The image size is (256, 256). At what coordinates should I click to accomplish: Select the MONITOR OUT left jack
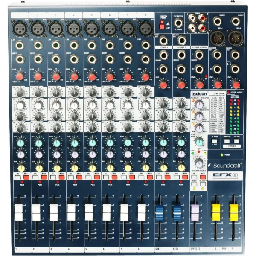pos(217,55)
